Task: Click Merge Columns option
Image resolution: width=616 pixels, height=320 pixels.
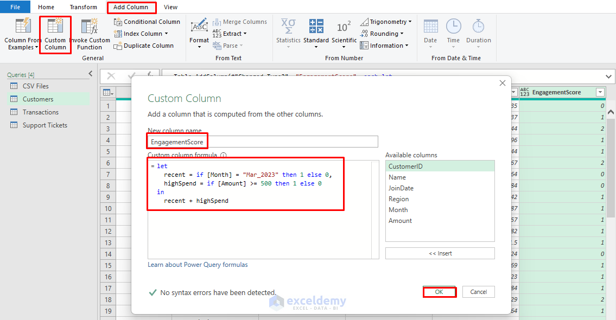Action: pos(240,22)
